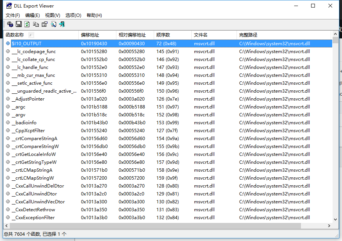Sort by 完整路径 column header
Image resolution: width=342 pixels, height=241 pixels.
point(284,35)
